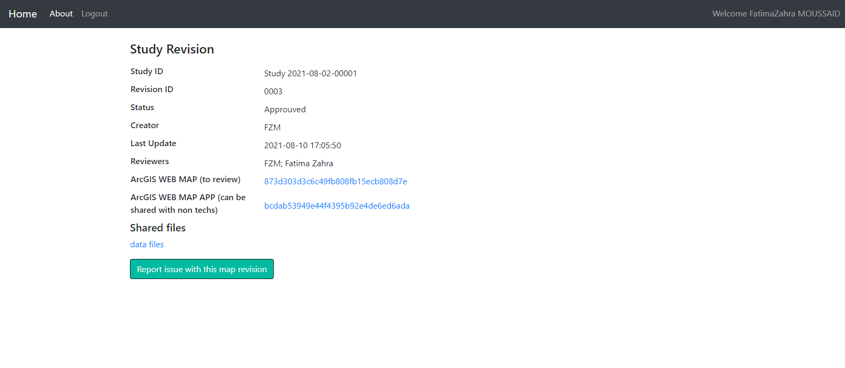Open the About menu item
Viewport: 845px width, 368px height.
tap(61, 14)
